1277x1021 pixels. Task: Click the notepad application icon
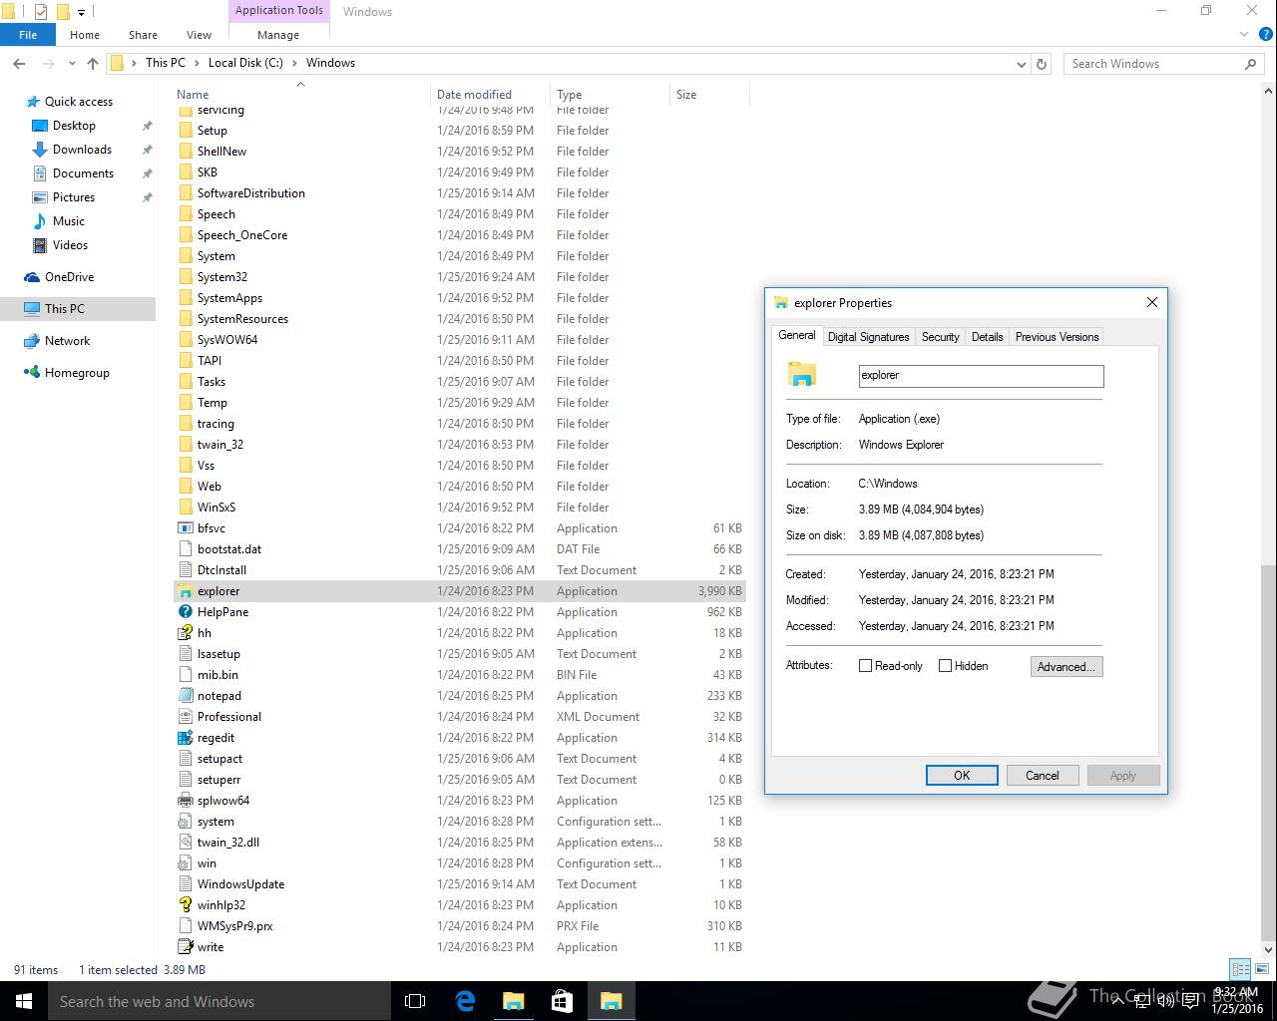click(x=185, y=696)
